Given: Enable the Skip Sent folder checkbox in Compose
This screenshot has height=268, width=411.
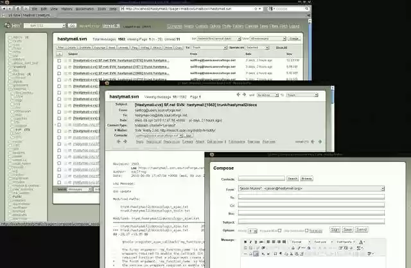Looking at the screenshot, I should click(307, 231).
